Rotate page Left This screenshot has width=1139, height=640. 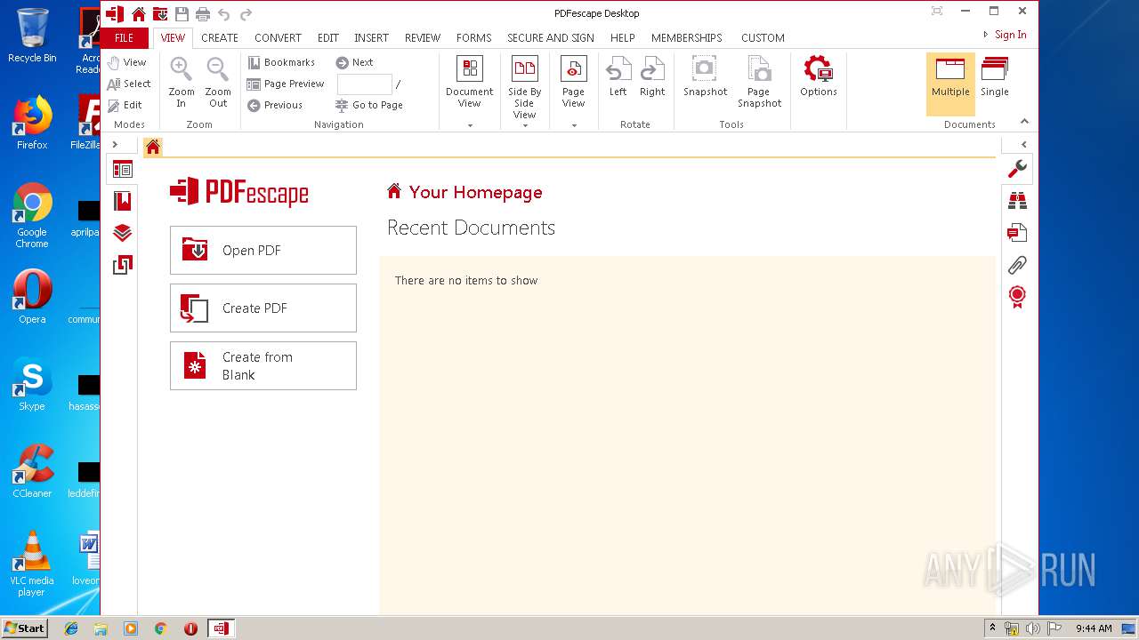coord(618,77)
